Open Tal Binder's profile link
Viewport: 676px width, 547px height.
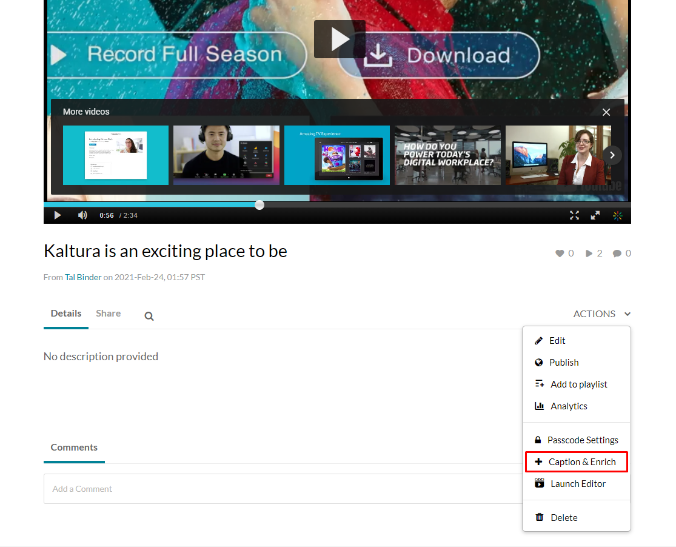pyautogui.click(x=83, y=277)
